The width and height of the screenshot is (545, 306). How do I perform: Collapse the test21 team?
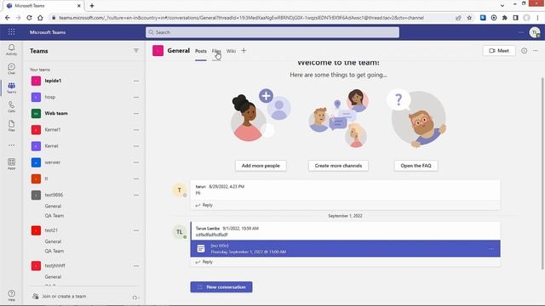click(x=51, y=230)
